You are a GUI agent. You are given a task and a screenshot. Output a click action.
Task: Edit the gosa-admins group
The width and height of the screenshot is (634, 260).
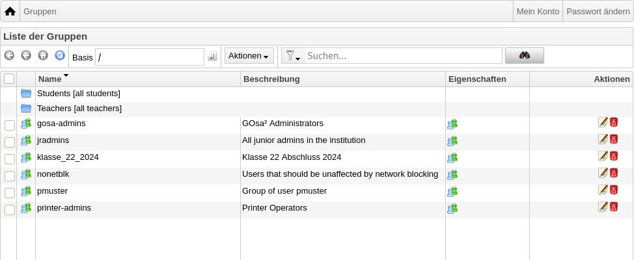[x=603, y=122]
